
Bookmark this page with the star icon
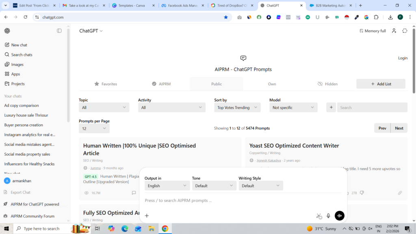226,17
